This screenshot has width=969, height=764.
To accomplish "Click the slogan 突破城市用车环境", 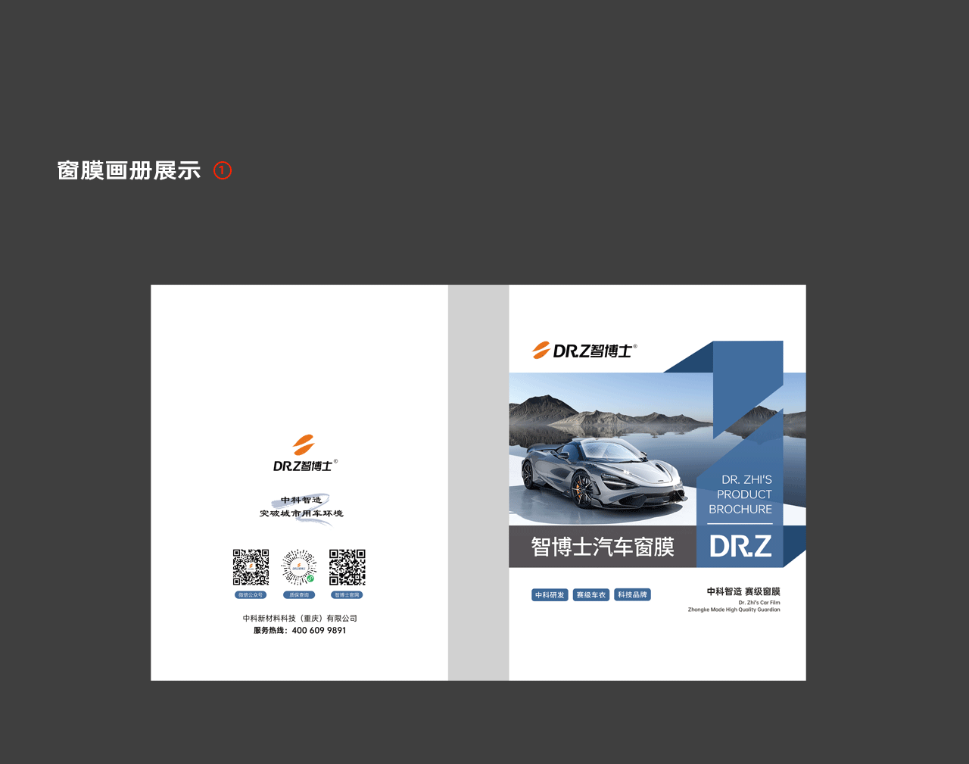I will point(301,513).
